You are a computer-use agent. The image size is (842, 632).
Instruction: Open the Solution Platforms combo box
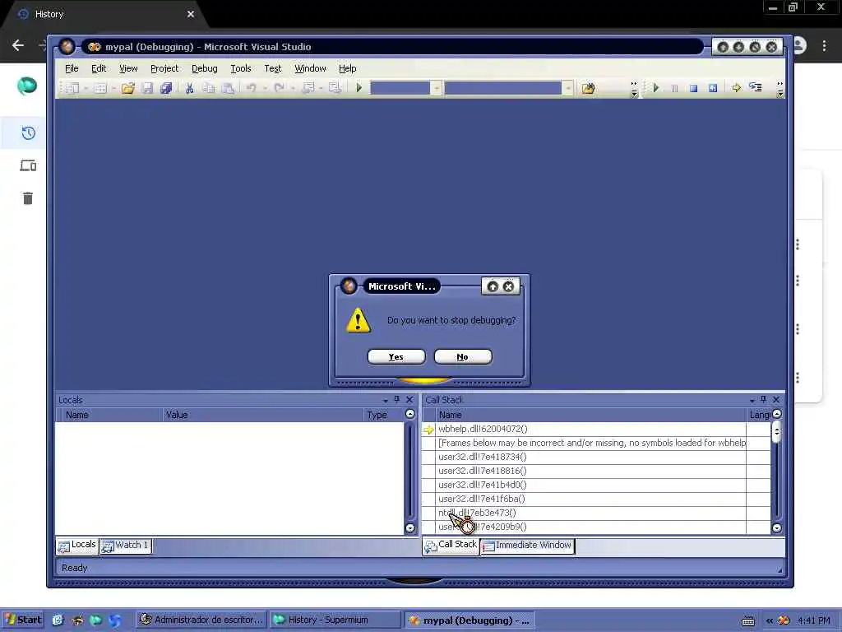[508, 88]
